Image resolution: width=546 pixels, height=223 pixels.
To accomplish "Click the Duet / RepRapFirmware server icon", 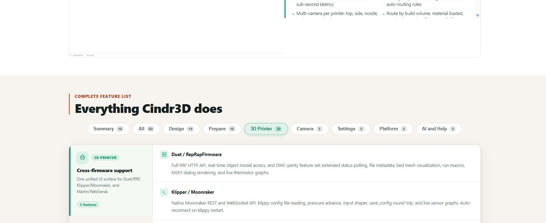I will [164, 155].
